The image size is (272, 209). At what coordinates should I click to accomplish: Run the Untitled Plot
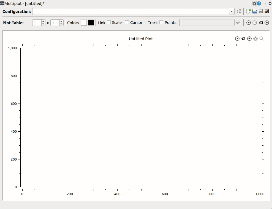pos(237,39)
